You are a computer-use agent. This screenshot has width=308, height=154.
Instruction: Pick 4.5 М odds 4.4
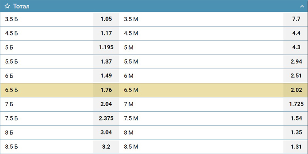[x=296, y=33]
